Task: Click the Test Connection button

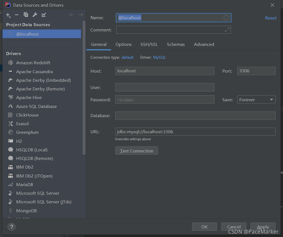Action: click(137, 150)
